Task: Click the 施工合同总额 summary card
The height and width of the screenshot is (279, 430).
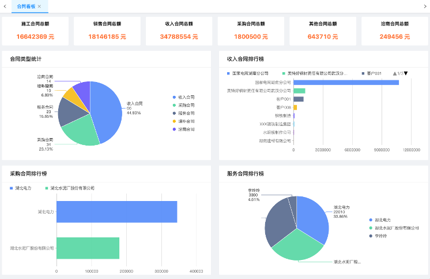Action: point(35,31)
